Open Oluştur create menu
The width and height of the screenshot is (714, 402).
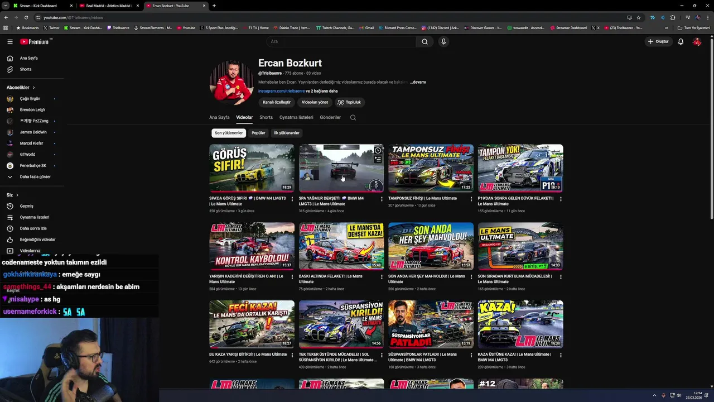pyautogui.click(x=658, y=41)
